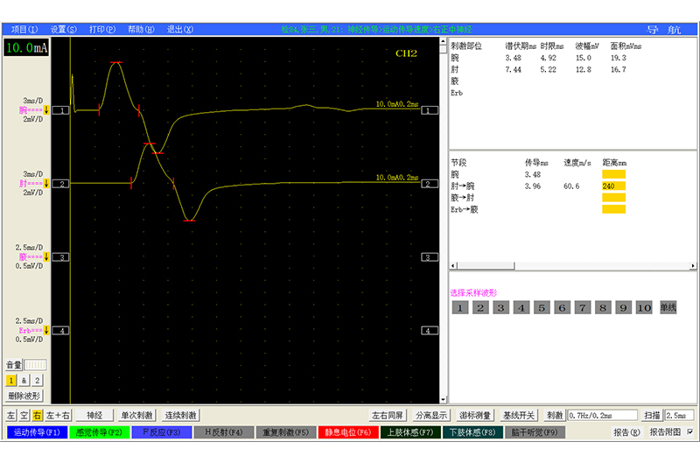Click the yellow arrow icon beside Erb channel
The height and width of the screenshot is (463, 700).
point(46,331)
